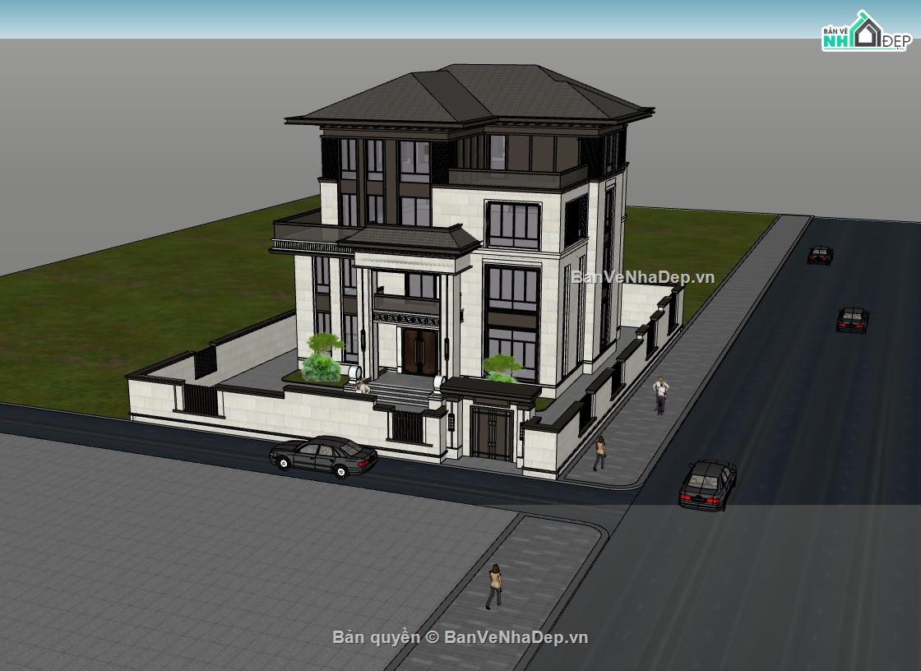921x671 pixels.
Task: Select the car at the street corner
Action: pyautogui.click(x=706, y=485)
